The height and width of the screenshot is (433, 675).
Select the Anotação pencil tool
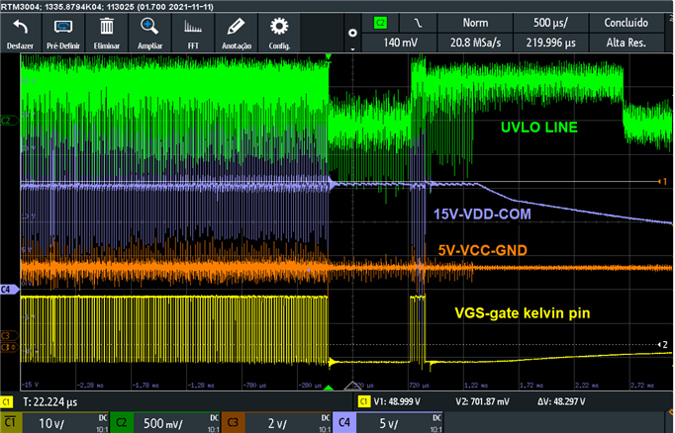tap(236, 34)
